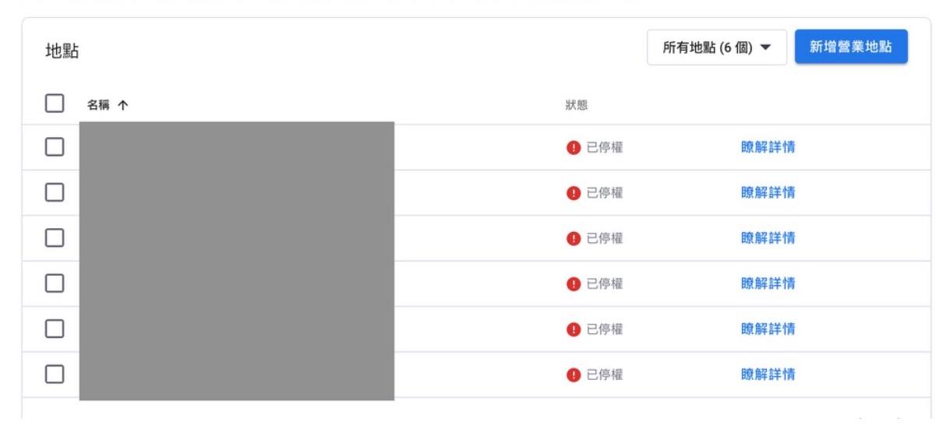
Task: Click the red warning icon in second row
Action: tap(574, 193)
